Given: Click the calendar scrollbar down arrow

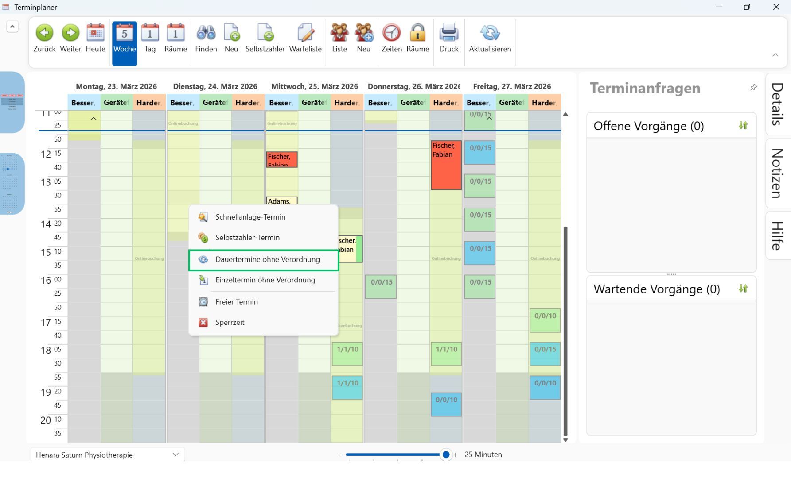Looking at the screenshot, I should (565, 440).
